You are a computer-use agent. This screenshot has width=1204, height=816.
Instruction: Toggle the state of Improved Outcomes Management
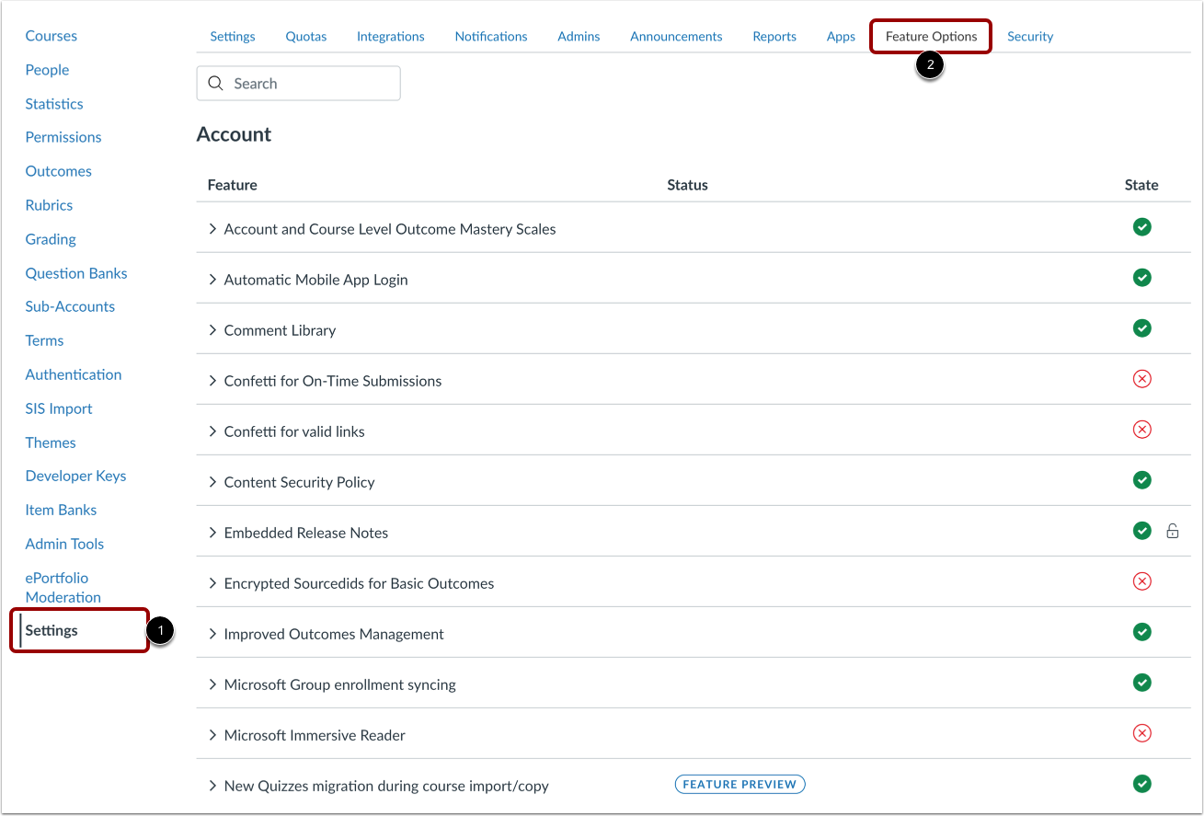tap(1141, 632)
